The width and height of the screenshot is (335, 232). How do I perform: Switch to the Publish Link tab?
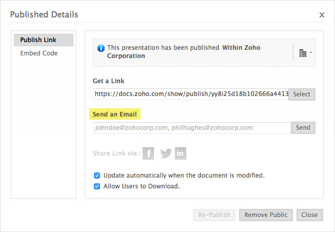point(44,40)
